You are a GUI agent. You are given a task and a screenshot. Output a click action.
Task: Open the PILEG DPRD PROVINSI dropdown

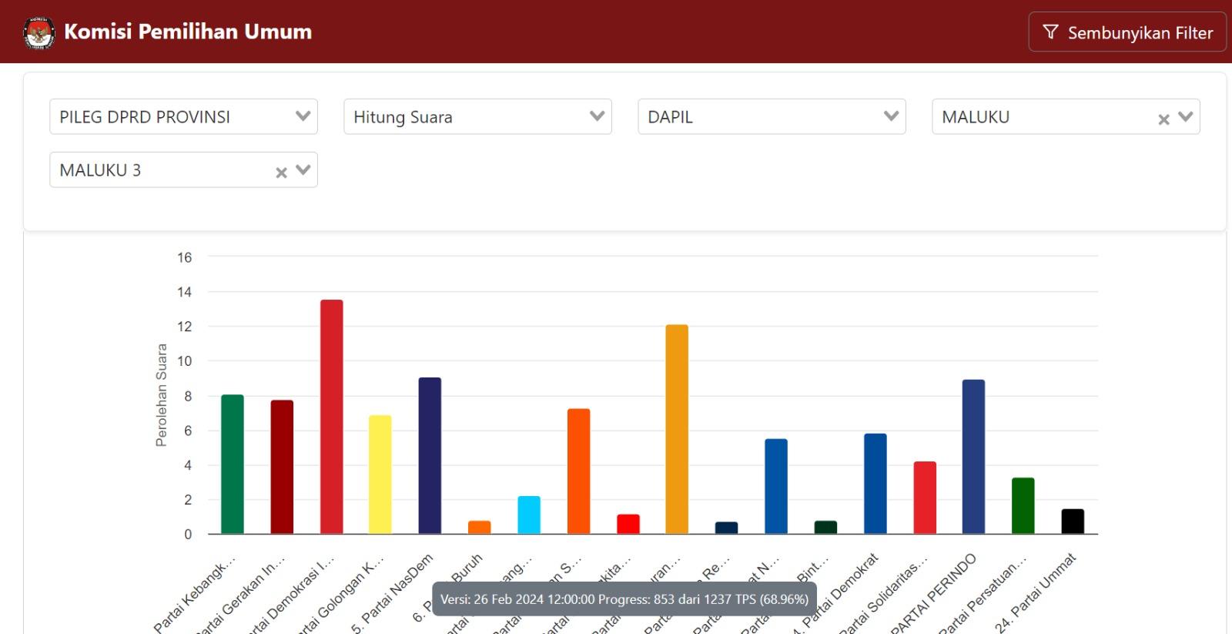tap(183, 117)
